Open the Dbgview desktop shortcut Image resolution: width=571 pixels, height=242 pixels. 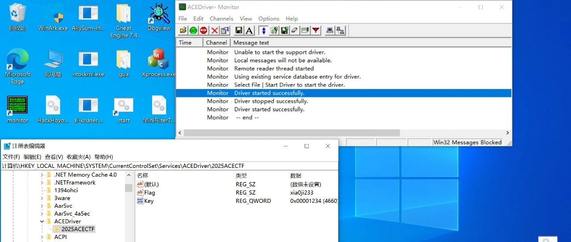coord(159,17)
